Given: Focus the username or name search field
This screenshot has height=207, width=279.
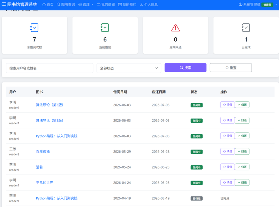Looking at the screenshot, I should click(x=50, y=68).
